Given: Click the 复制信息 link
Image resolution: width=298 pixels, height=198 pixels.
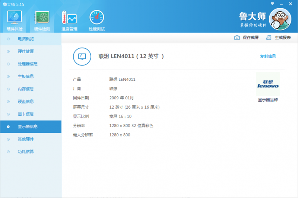Looking at the screenshot, I should pos(268,56).
